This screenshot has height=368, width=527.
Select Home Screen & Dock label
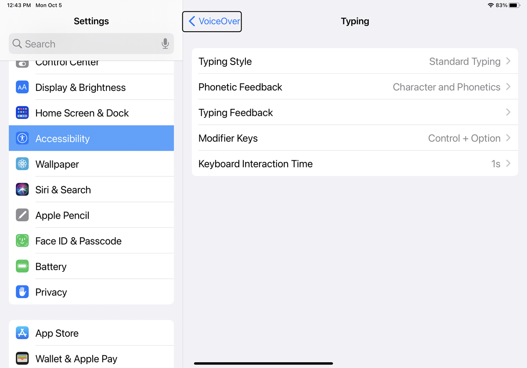point(82,113)
